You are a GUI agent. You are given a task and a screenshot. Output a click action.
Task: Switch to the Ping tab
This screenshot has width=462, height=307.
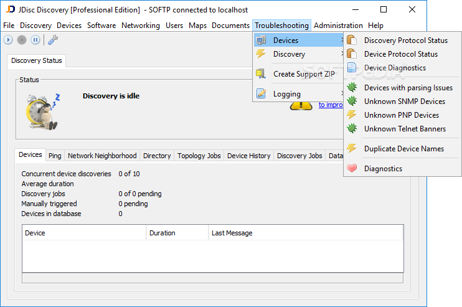point(55,156)
